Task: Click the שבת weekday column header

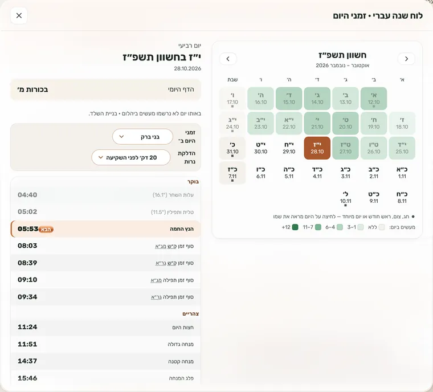Action: [x=232, y=80]
